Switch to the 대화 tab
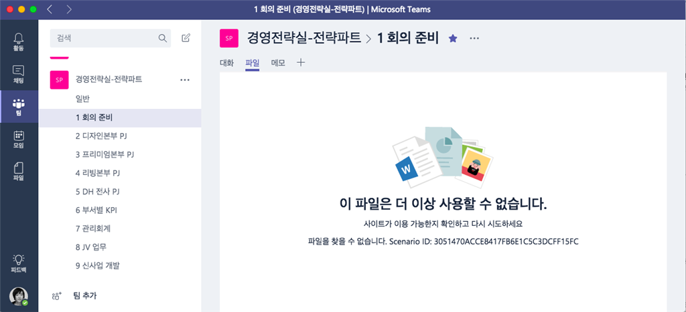Viewport: 686px width, 312px height. tap(226, 63)
